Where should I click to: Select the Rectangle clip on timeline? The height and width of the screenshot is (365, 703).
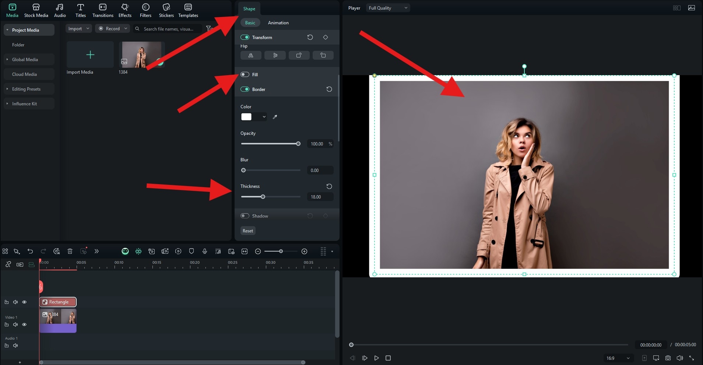click(58, 302)
